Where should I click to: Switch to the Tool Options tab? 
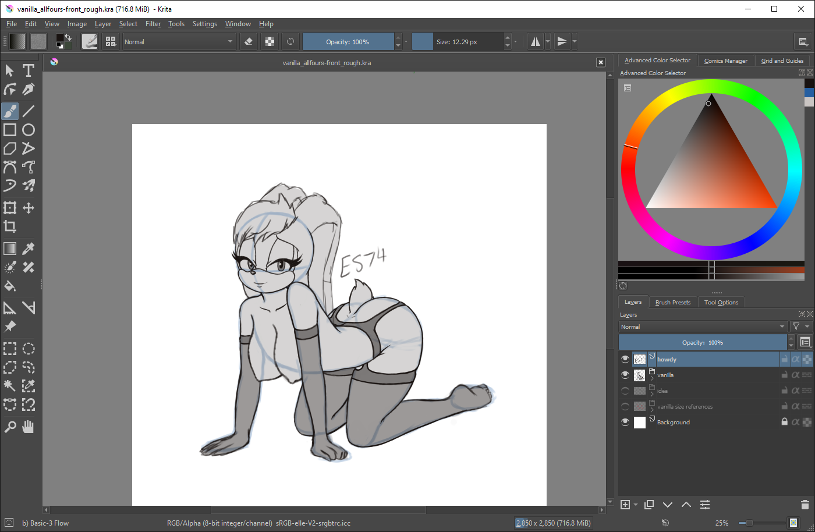(721, 302)
